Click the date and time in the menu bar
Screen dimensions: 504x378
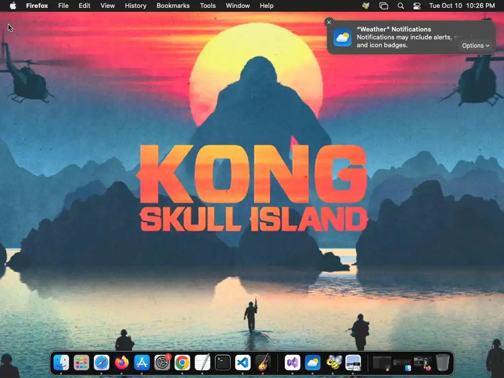point(462,6)
